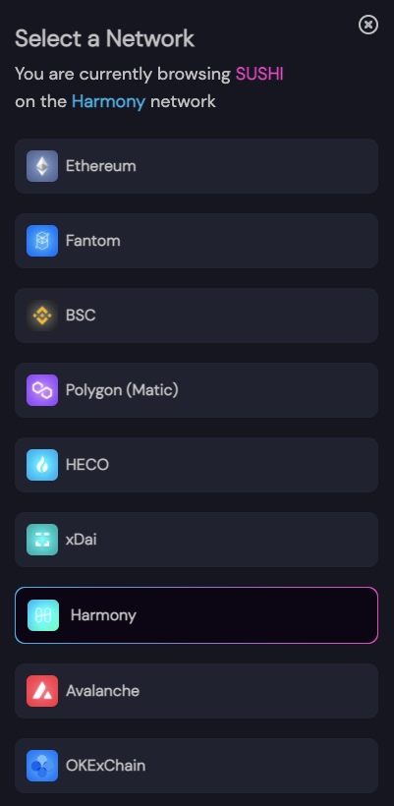Screen dimensions: 394x806
Task: Click the highlighted Harmony network label
Action: pyautogui.click(x=103, y=615)
